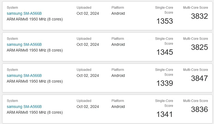Image resolution: width=214 pixels, height=124 pixels.
Task: Select the single-core score 1339
Action: (165, 83)
